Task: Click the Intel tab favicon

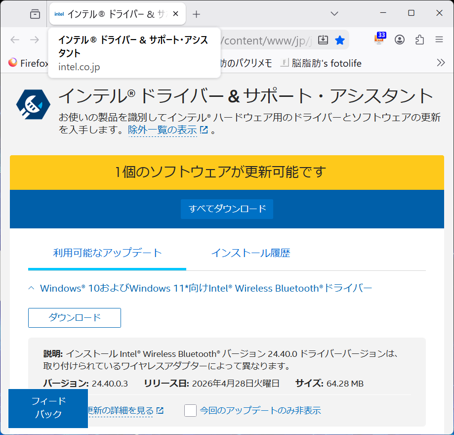Action: coord(59,14)
